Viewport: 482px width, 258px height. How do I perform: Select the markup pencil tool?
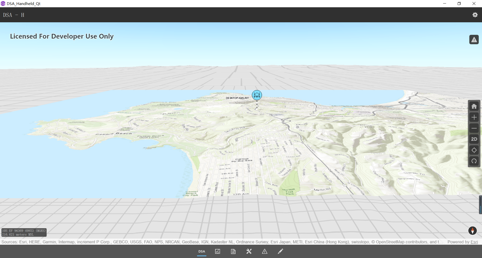pos(280,251)
